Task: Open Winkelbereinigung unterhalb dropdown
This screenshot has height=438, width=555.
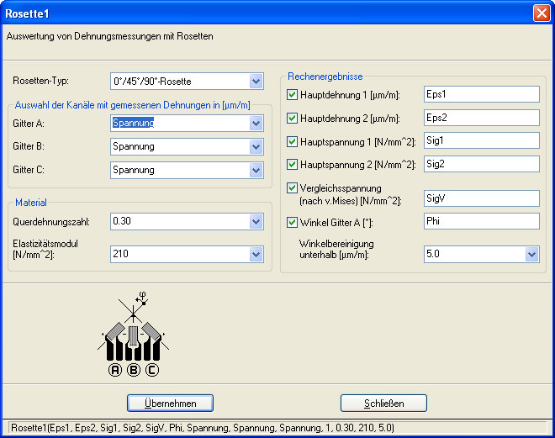Action: pos(531,253)
